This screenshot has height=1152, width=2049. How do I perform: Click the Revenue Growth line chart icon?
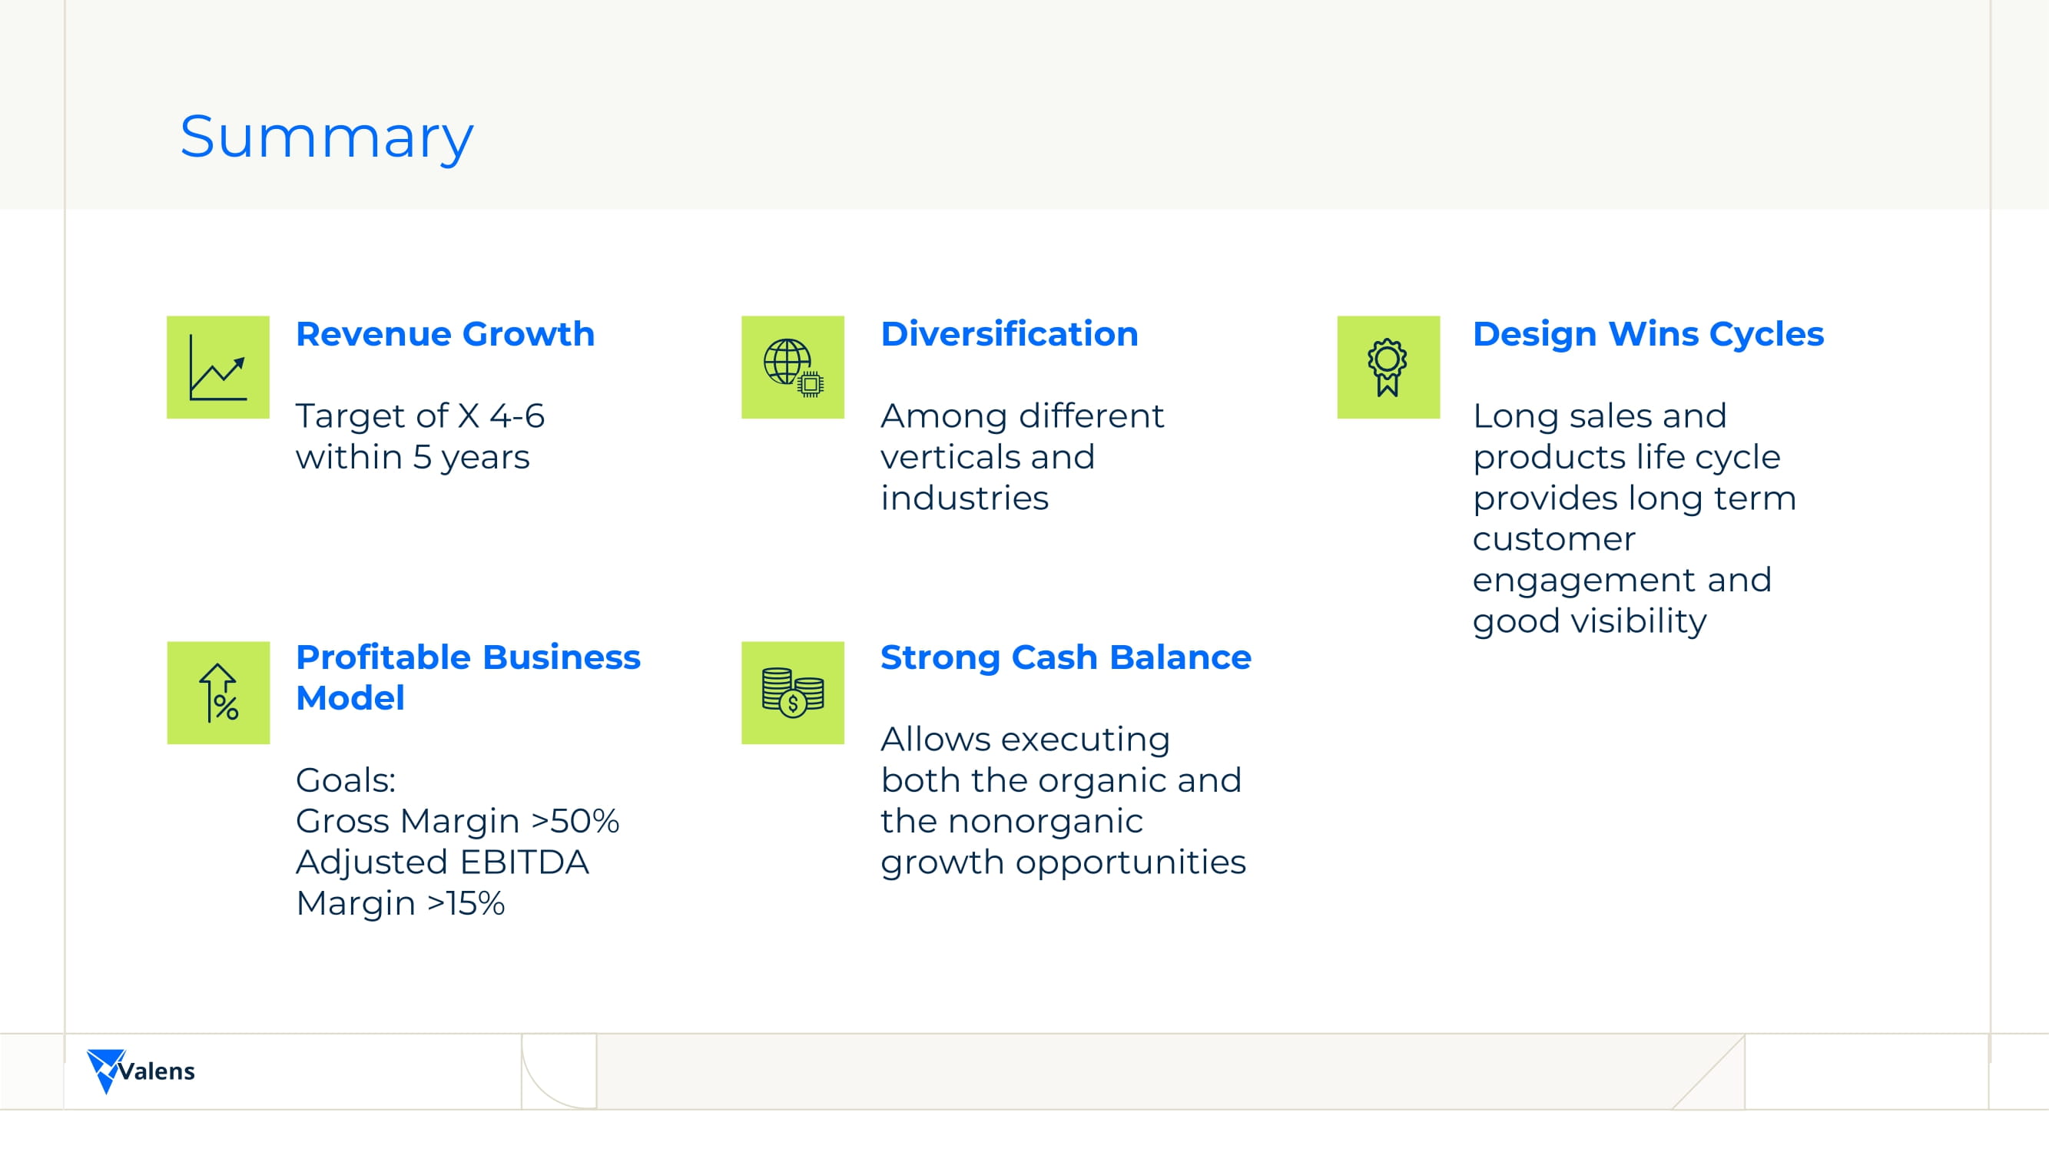[217, 367]
